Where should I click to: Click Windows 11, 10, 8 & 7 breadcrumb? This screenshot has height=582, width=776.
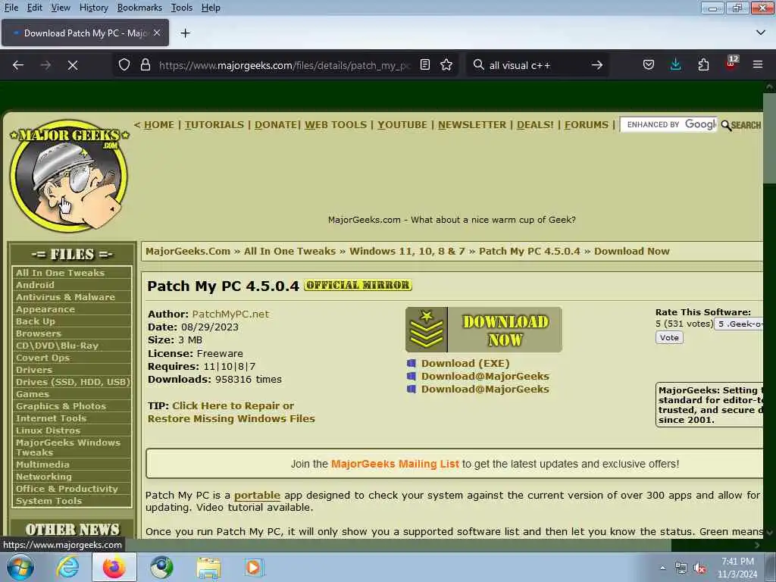(407, 251)
